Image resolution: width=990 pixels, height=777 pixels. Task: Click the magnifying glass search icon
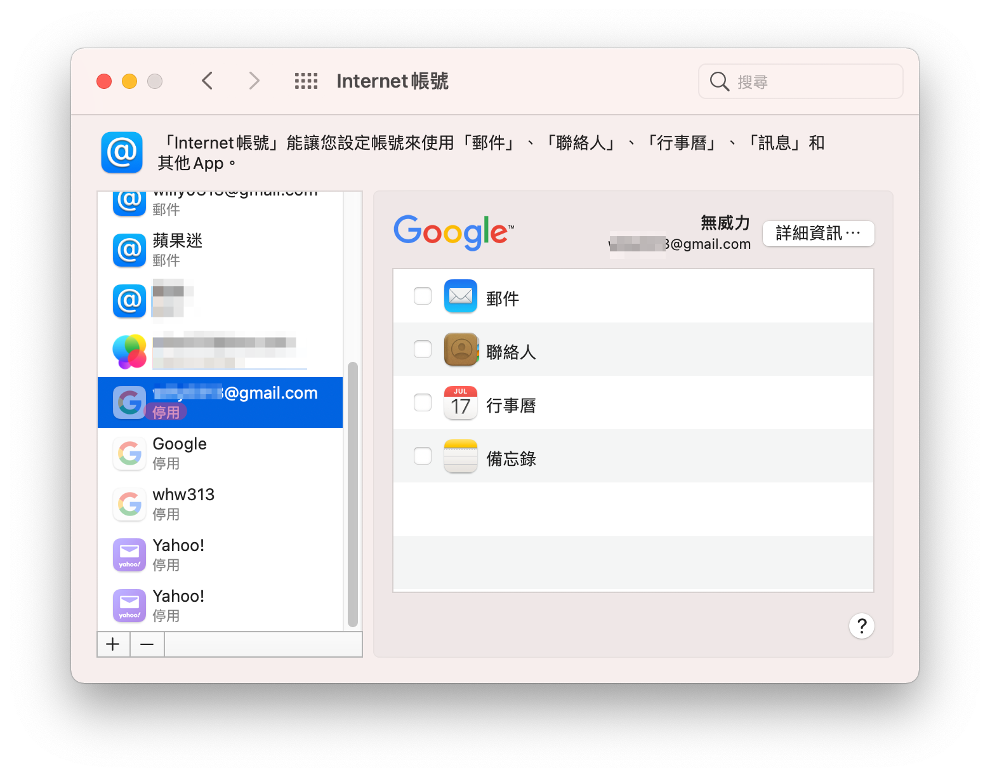point(719,81)
